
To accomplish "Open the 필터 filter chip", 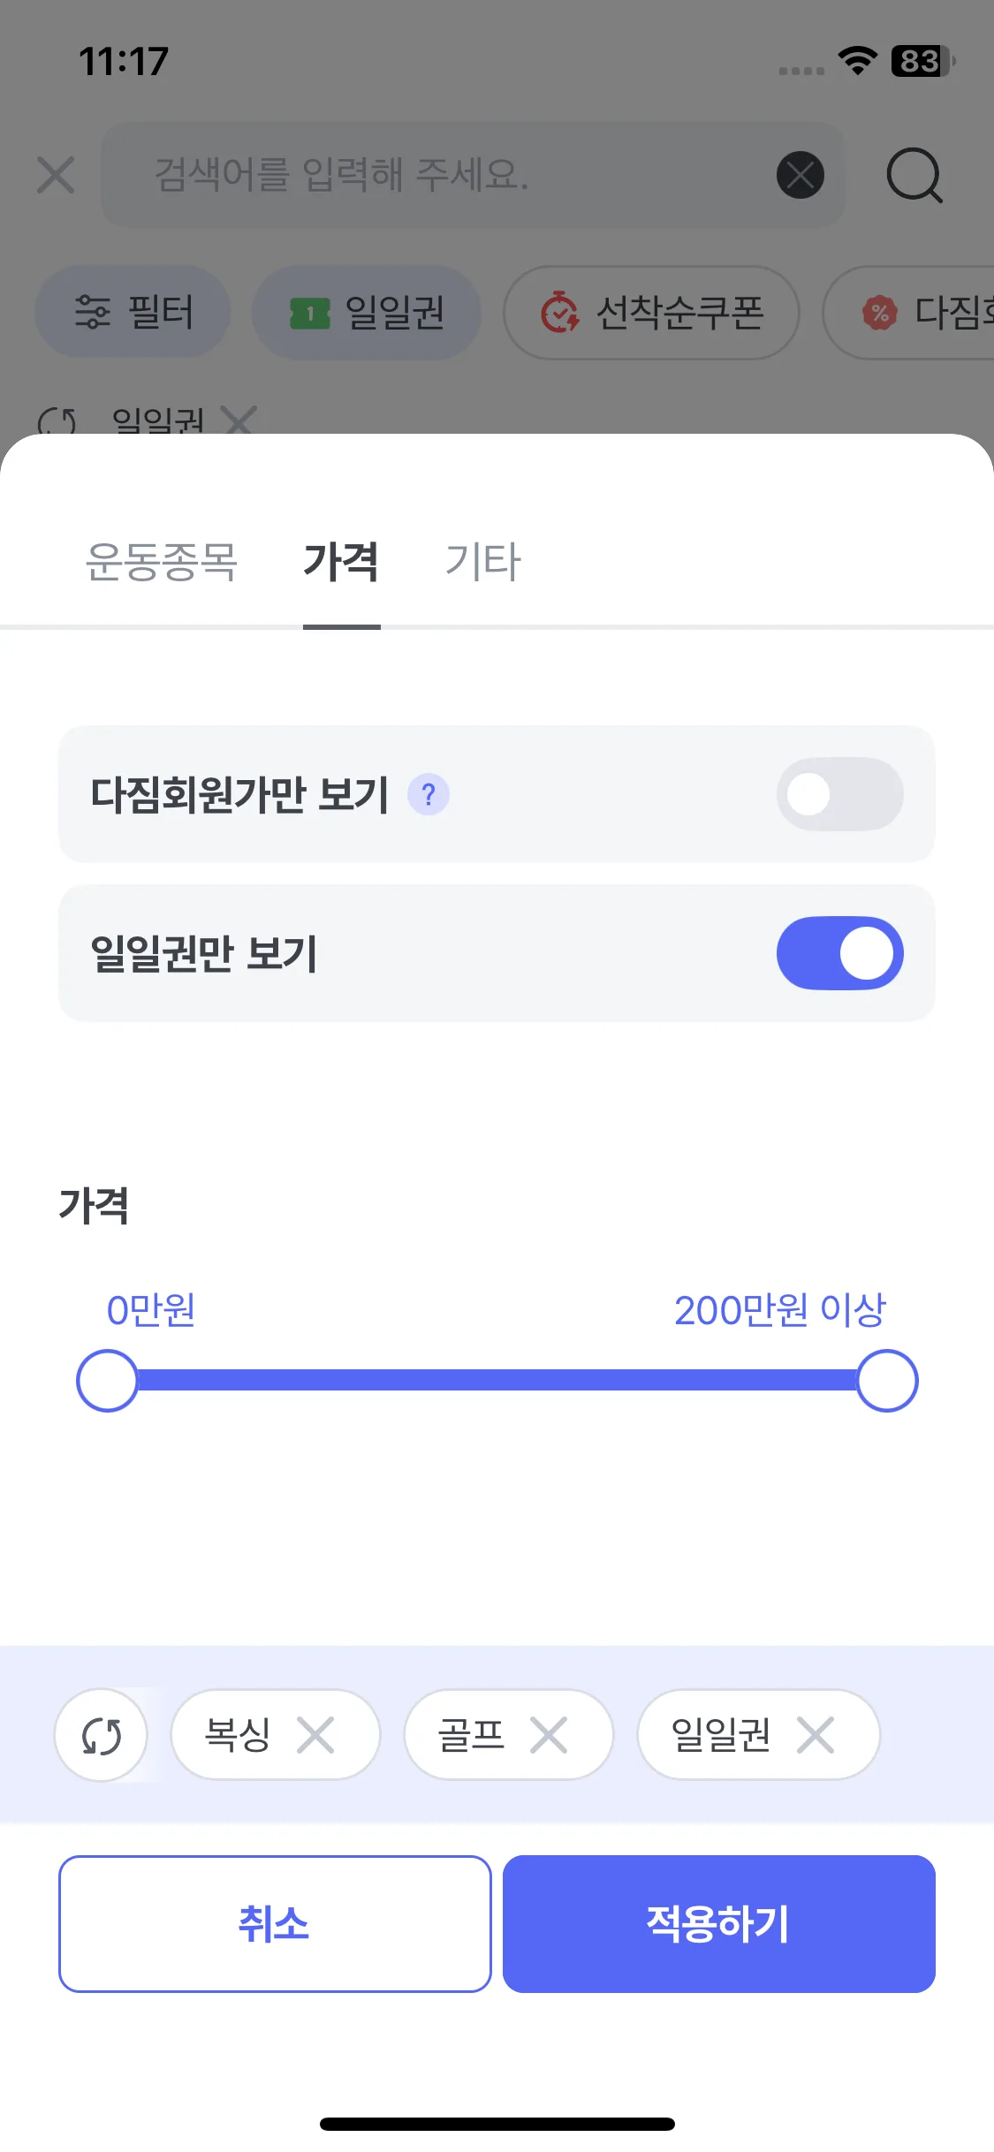I will [133, 313].
